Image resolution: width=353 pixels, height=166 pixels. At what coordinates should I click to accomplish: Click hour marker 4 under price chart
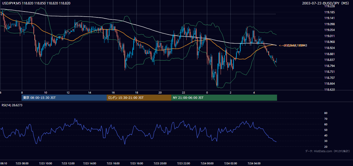254,92
